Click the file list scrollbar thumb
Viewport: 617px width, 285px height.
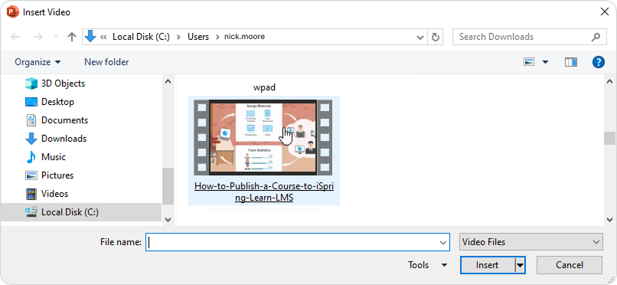[610, 138]
